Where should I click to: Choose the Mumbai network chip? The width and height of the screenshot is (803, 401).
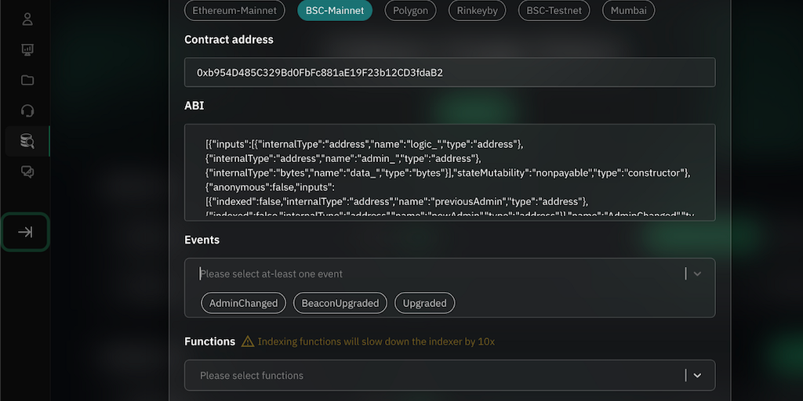tap(628, 10)
